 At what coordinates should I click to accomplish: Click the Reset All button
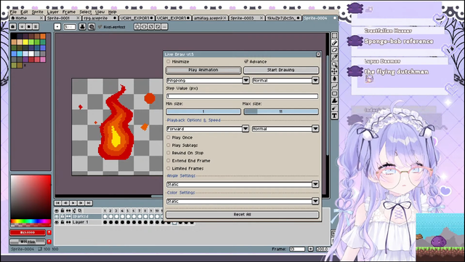(242, 215)
